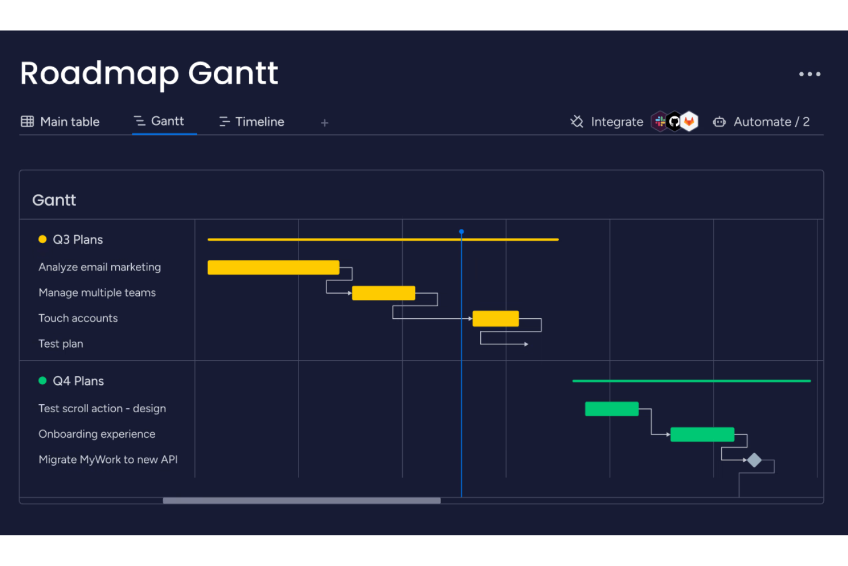Click the blue today marker line

461,364
